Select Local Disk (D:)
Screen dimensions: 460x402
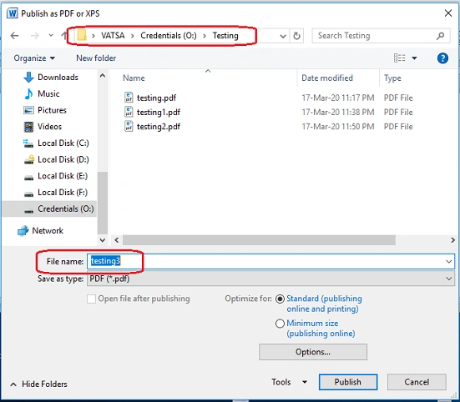click(56, 159)
